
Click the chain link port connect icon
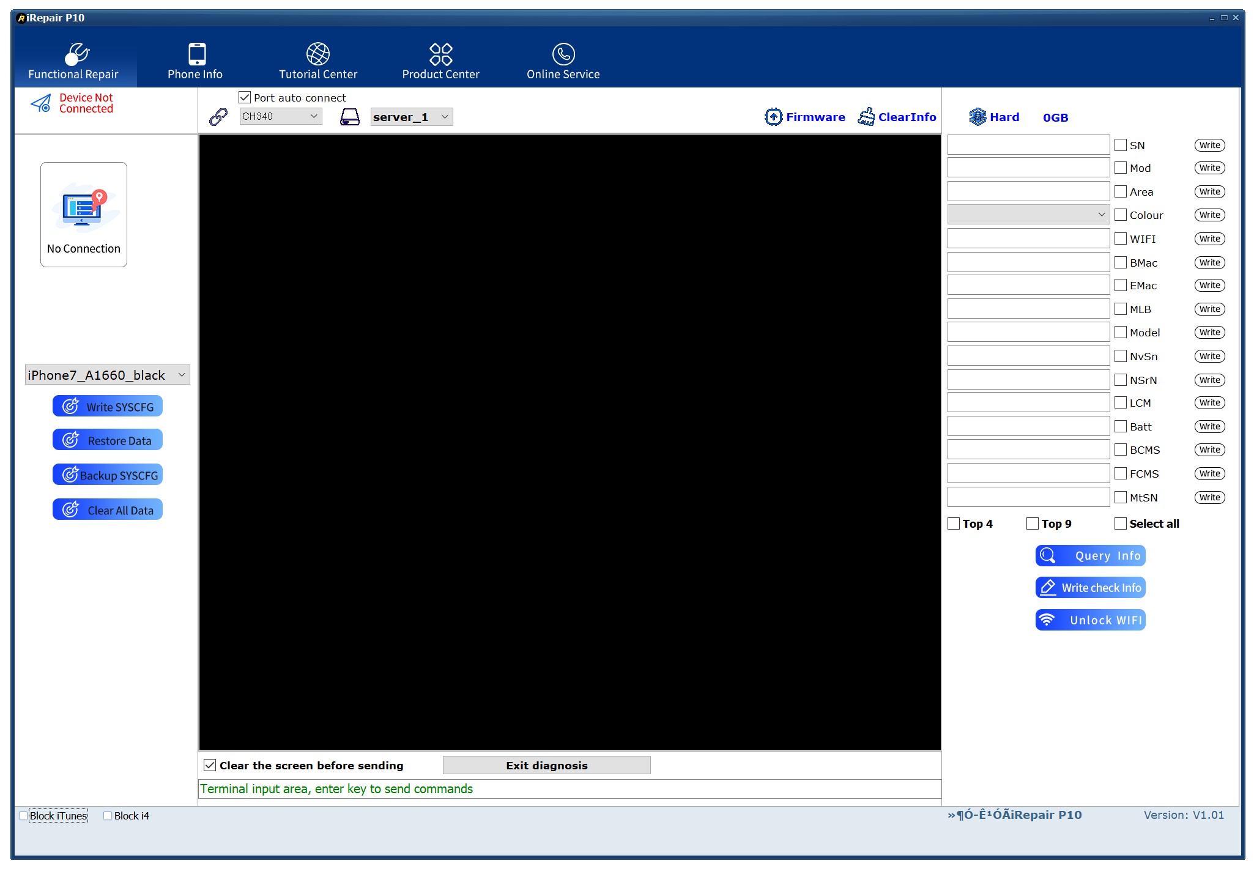pos(218,117)
